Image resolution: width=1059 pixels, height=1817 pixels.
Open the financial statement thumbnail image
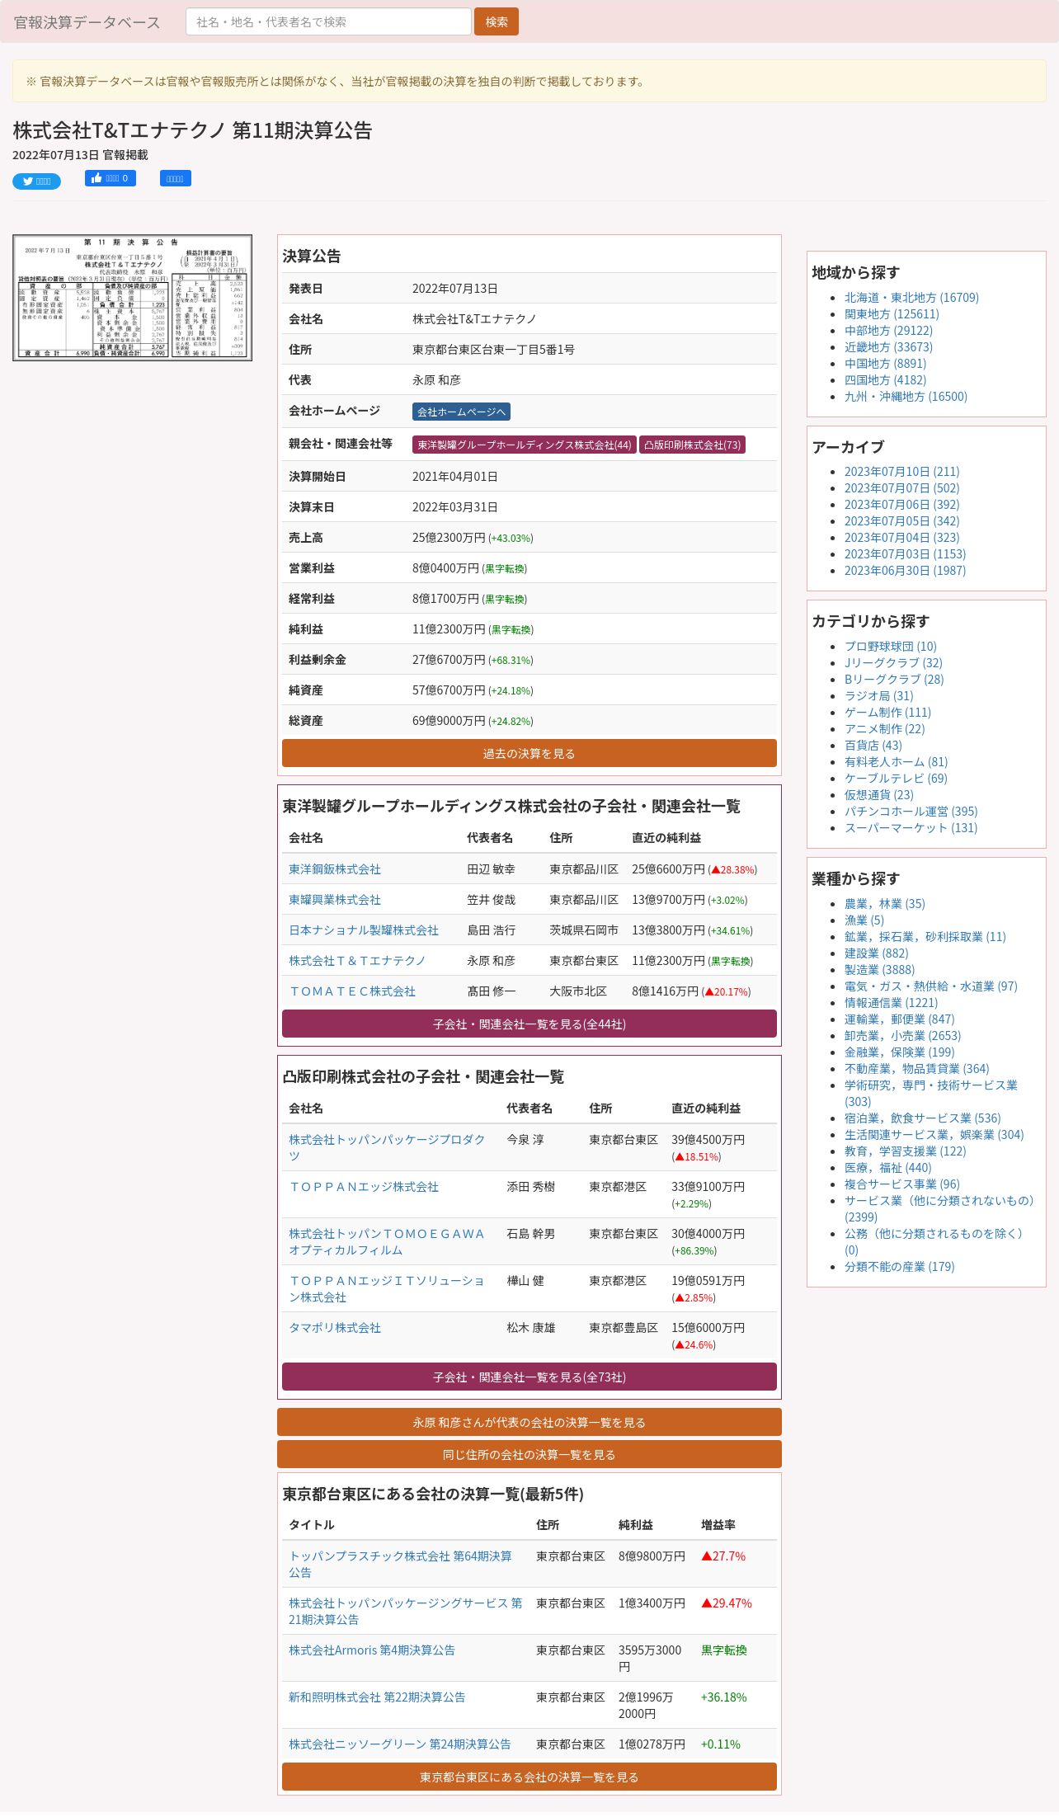[132, 298]
